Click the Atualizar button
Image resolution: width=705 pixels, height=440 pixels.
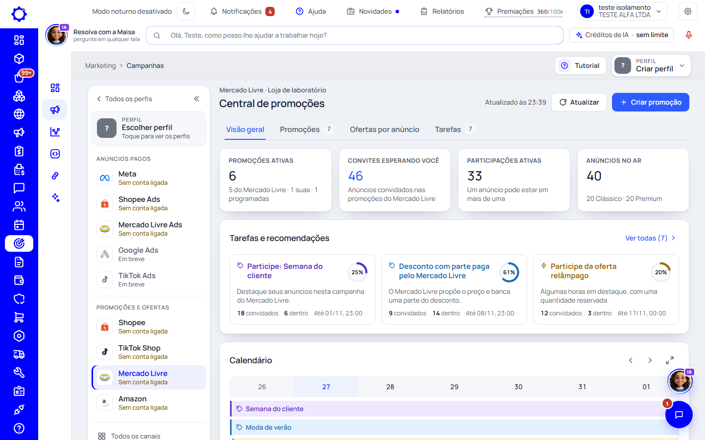click(x=579, y=102)
